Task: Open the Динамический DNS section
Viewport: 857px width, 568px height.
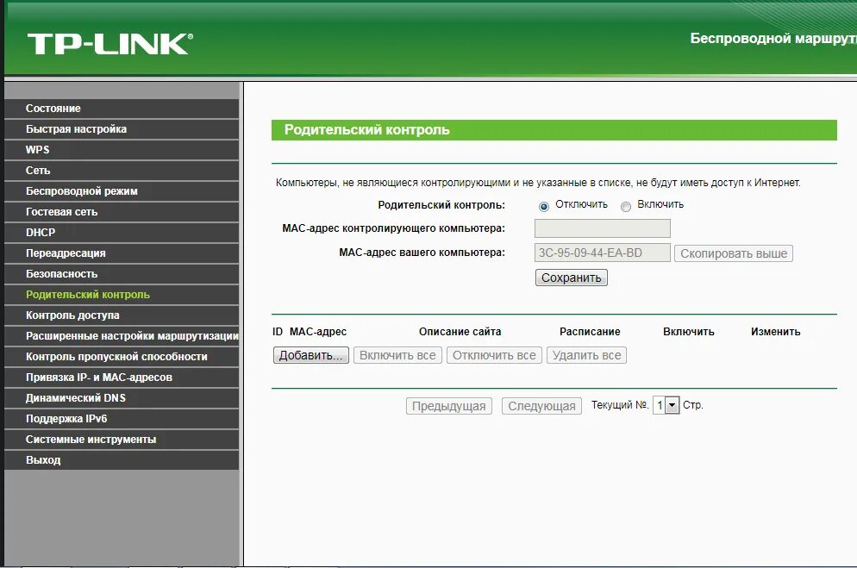Action: (122, 398)
